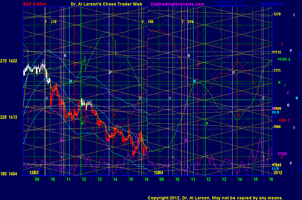This screenshot has height=200, width=302.
Task: Click the magenta XTIDE legend label
Action: tap(282, 154)
